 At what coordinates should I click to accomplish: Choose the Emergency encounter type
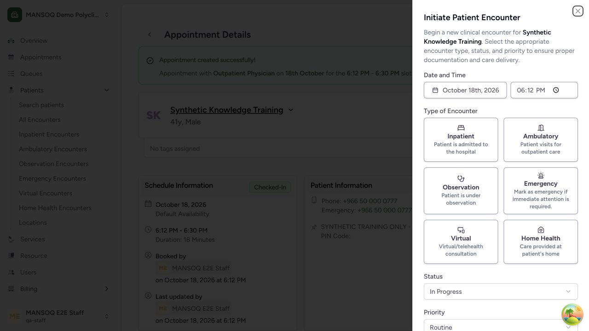click(541, 191)
